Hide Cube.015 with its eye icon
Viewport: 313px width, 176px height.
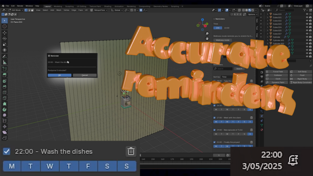pyautogui.click(x=307, y=14)
